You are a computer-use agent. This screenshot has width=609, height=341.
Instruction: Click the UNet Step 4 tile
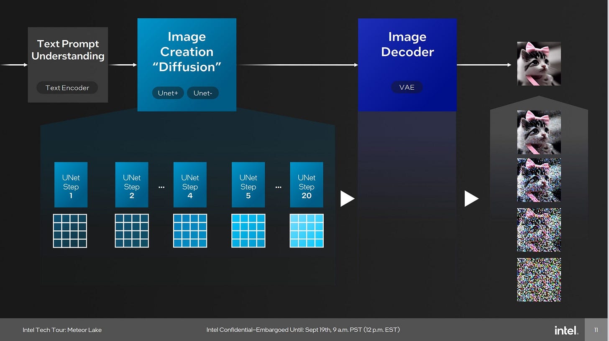tap(190, 184)
